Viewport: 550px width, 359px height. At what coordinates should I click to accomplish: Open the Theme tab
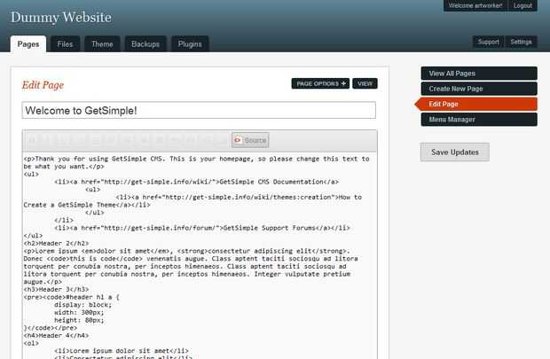tap(102, 44)
